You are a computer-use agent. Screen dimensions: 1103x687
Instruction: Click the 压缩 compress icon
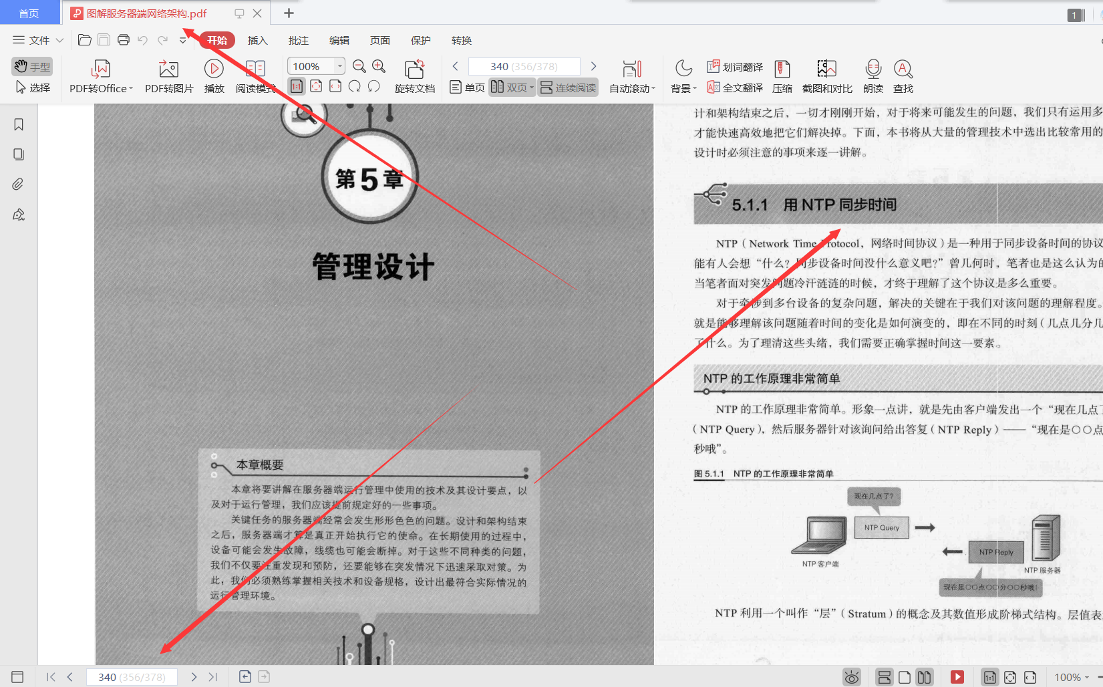[x=782, y=69]
